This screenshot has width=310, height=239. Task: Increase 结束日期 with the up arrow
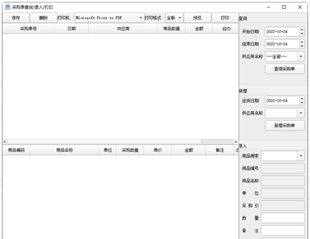302,42
